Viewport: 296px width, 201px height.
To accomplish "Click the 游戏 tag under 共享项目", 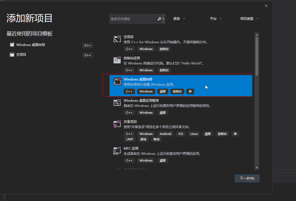I will (143, 139).
